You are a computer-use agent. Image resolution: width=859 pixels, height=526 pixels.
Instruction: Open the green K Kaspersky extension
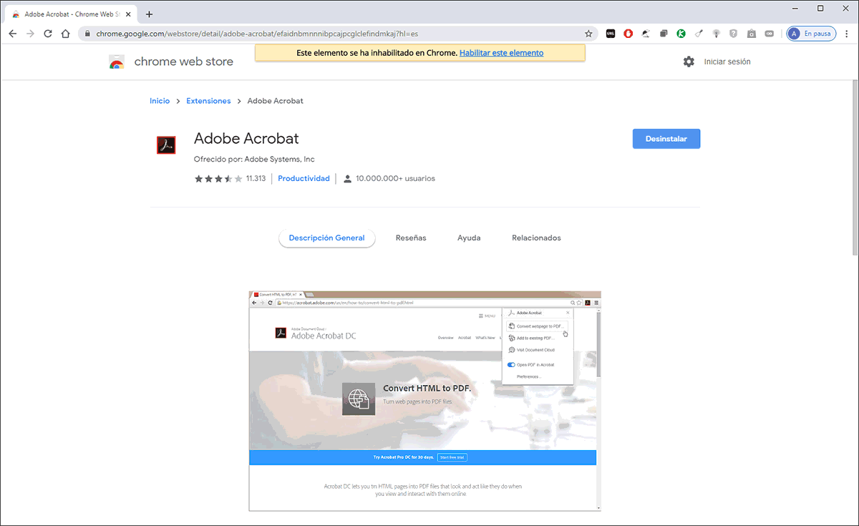pyautogui.click(x=681, y=34)
